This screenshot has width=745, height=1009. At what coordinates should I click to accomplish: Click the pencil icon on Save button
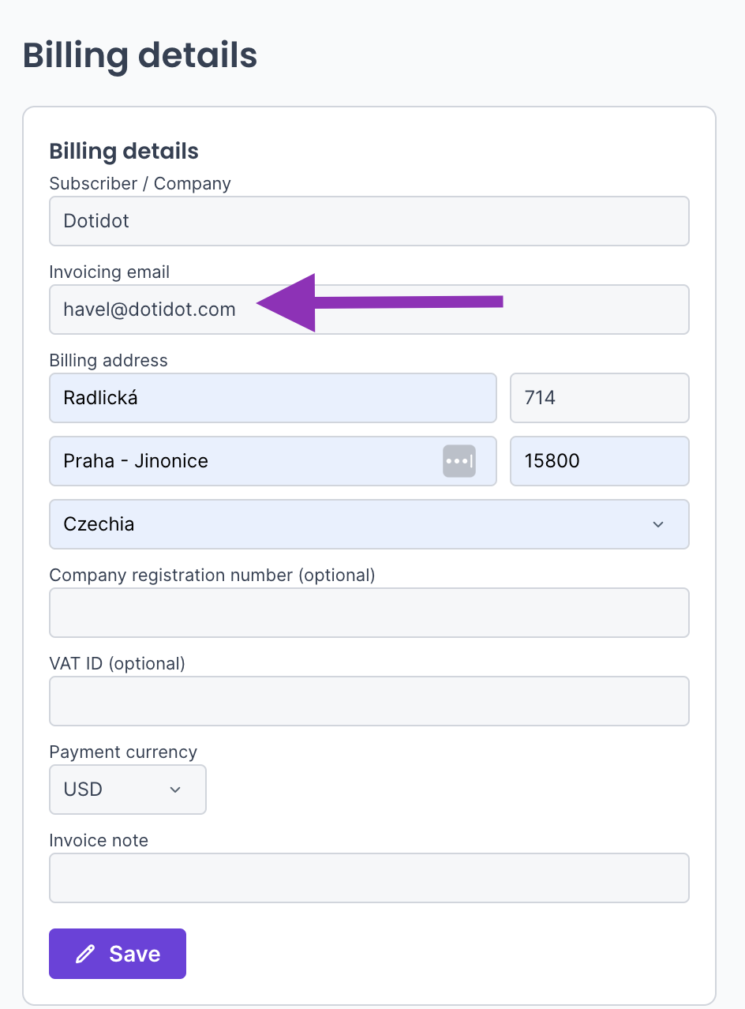coord(85,954)
